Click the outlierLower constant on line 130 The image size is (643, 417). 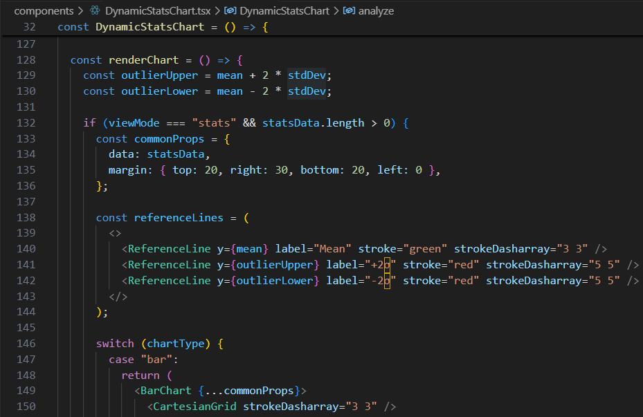coord(159,91)
